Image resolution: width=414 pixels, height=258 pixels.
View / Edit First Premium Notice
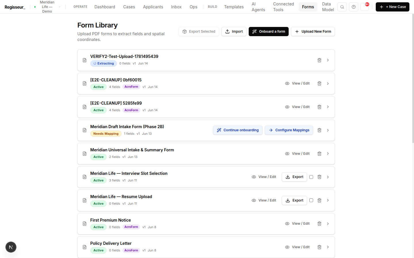(297, 224)
